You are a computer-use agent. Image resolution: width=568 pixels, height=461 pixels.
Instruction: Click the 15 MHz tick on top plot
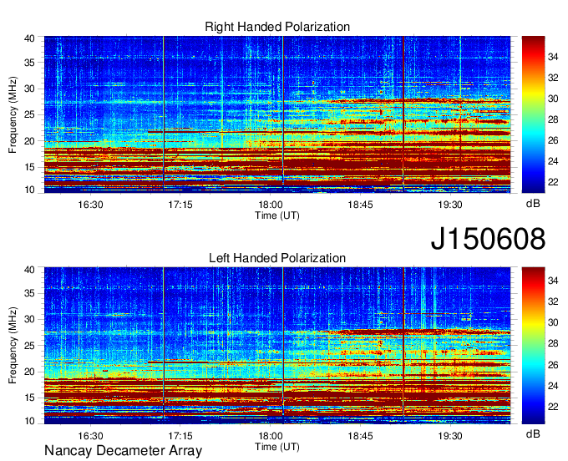tap(29, 167)
